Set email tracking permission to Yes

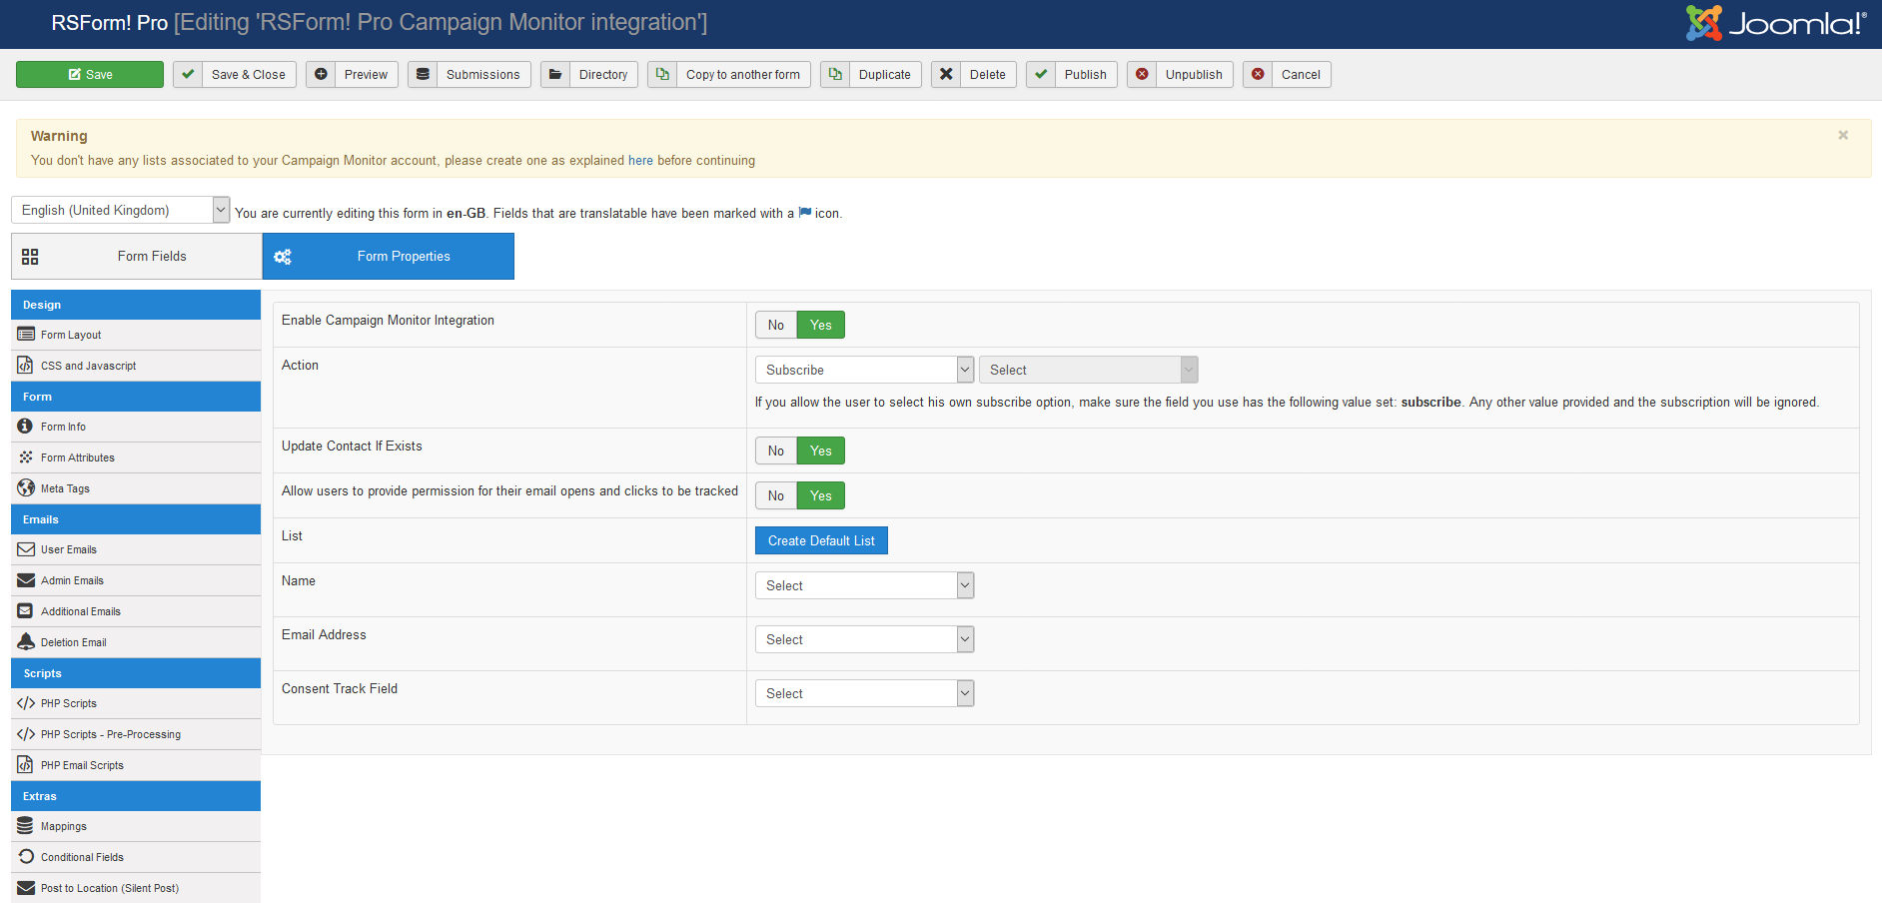pos(821,495)
